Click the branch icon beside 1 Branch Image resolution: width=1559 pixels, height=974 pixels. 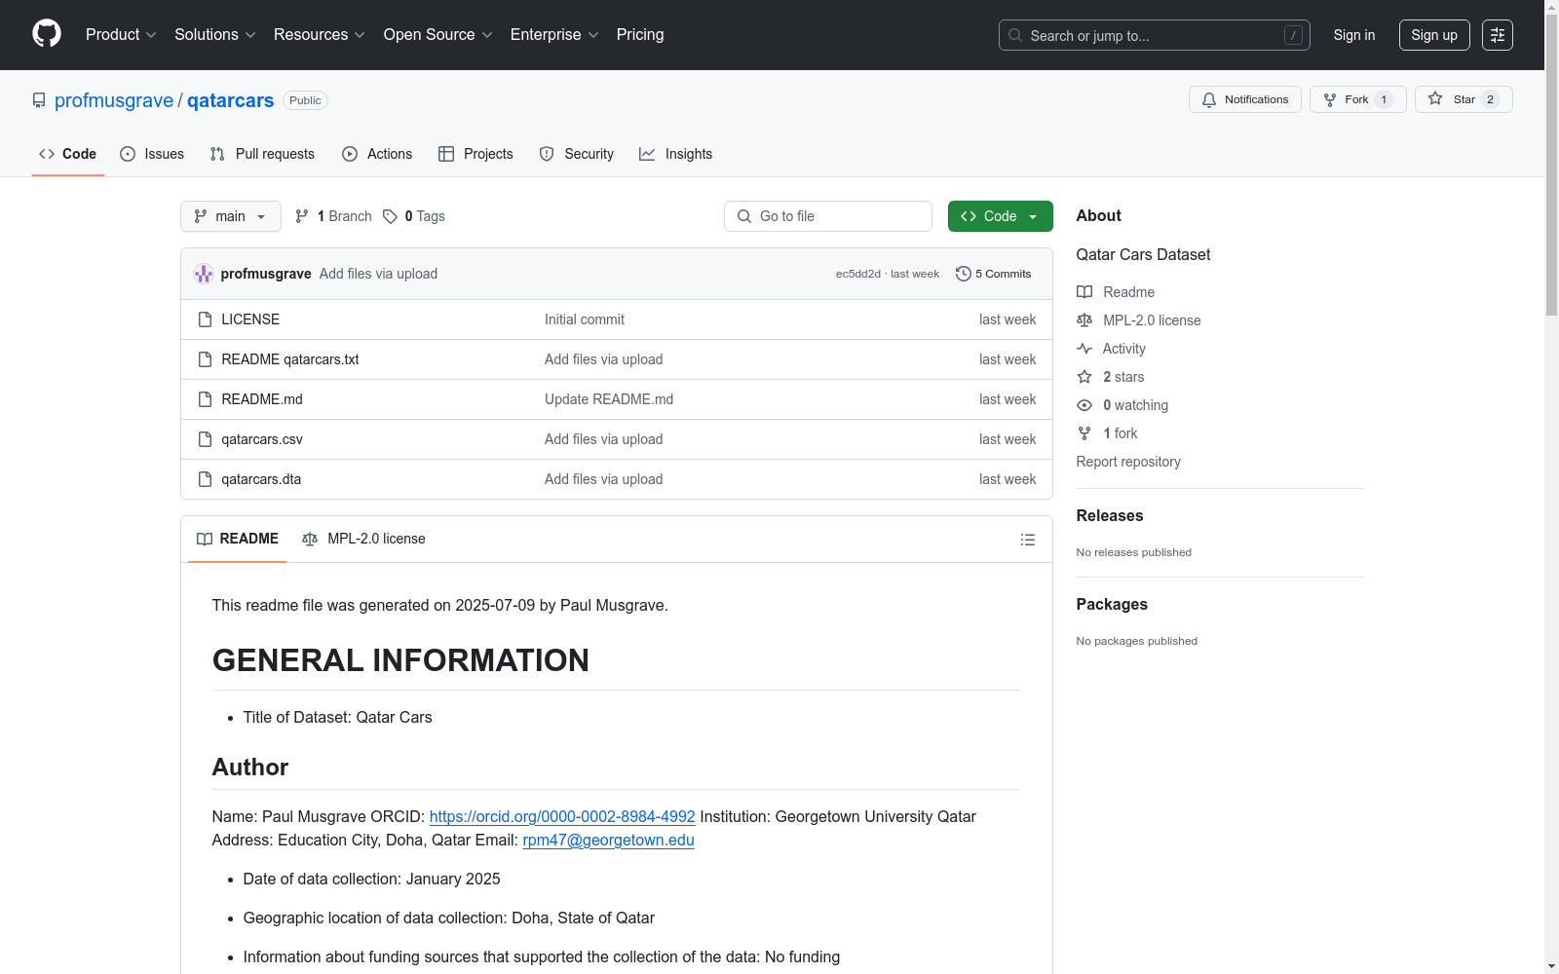click(x=302, y=216)
